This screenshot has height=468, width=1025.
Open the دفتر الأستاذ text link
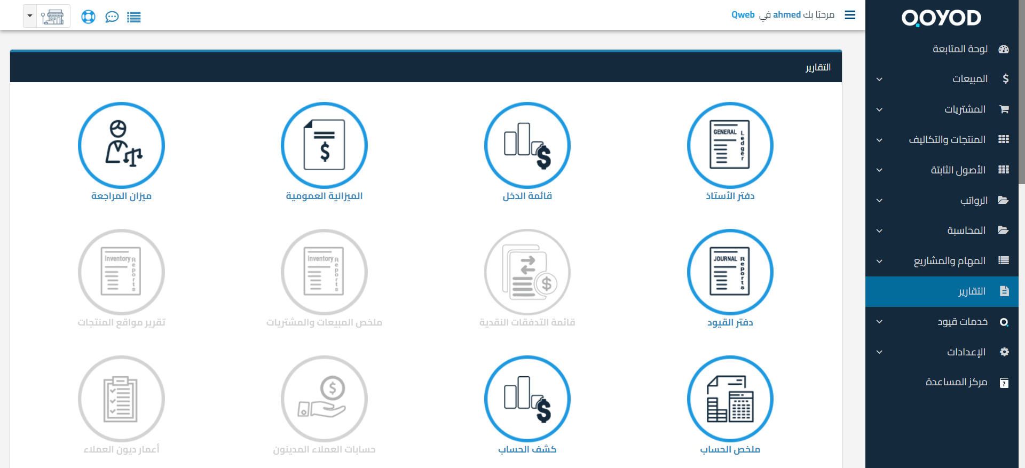point(730,196)
